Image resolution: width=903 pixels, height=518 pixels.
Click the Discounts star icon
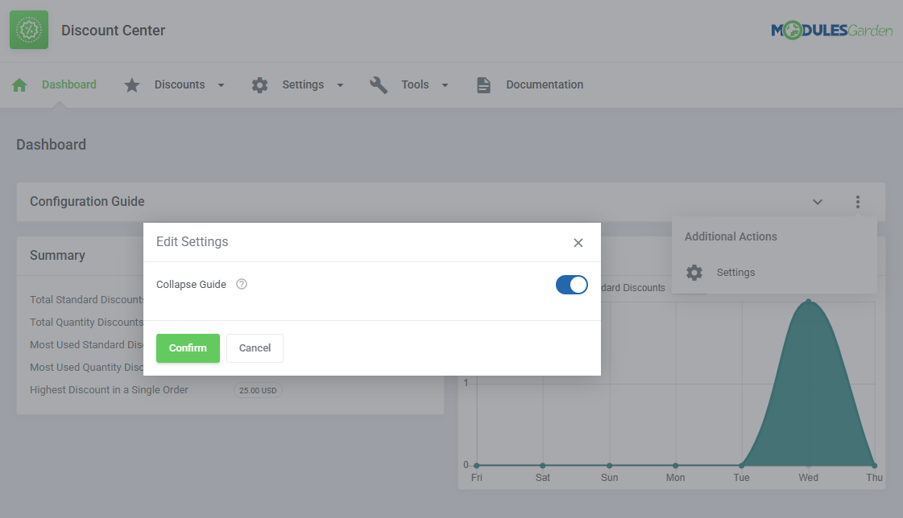point(132,85)
